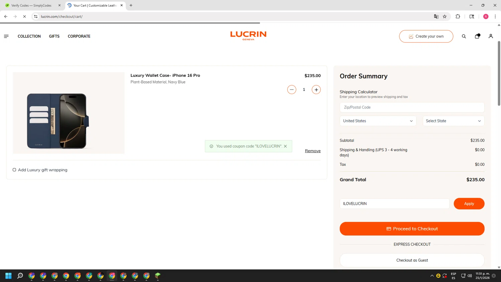Click the page vertical scrollbar
This screenshot has width=501, height=282.
[499, 74]
